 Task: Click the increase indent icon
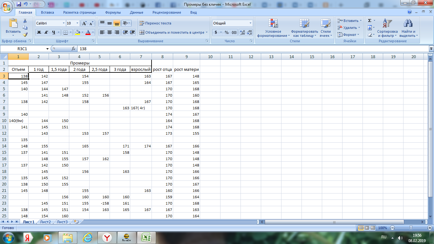[132, 32]
